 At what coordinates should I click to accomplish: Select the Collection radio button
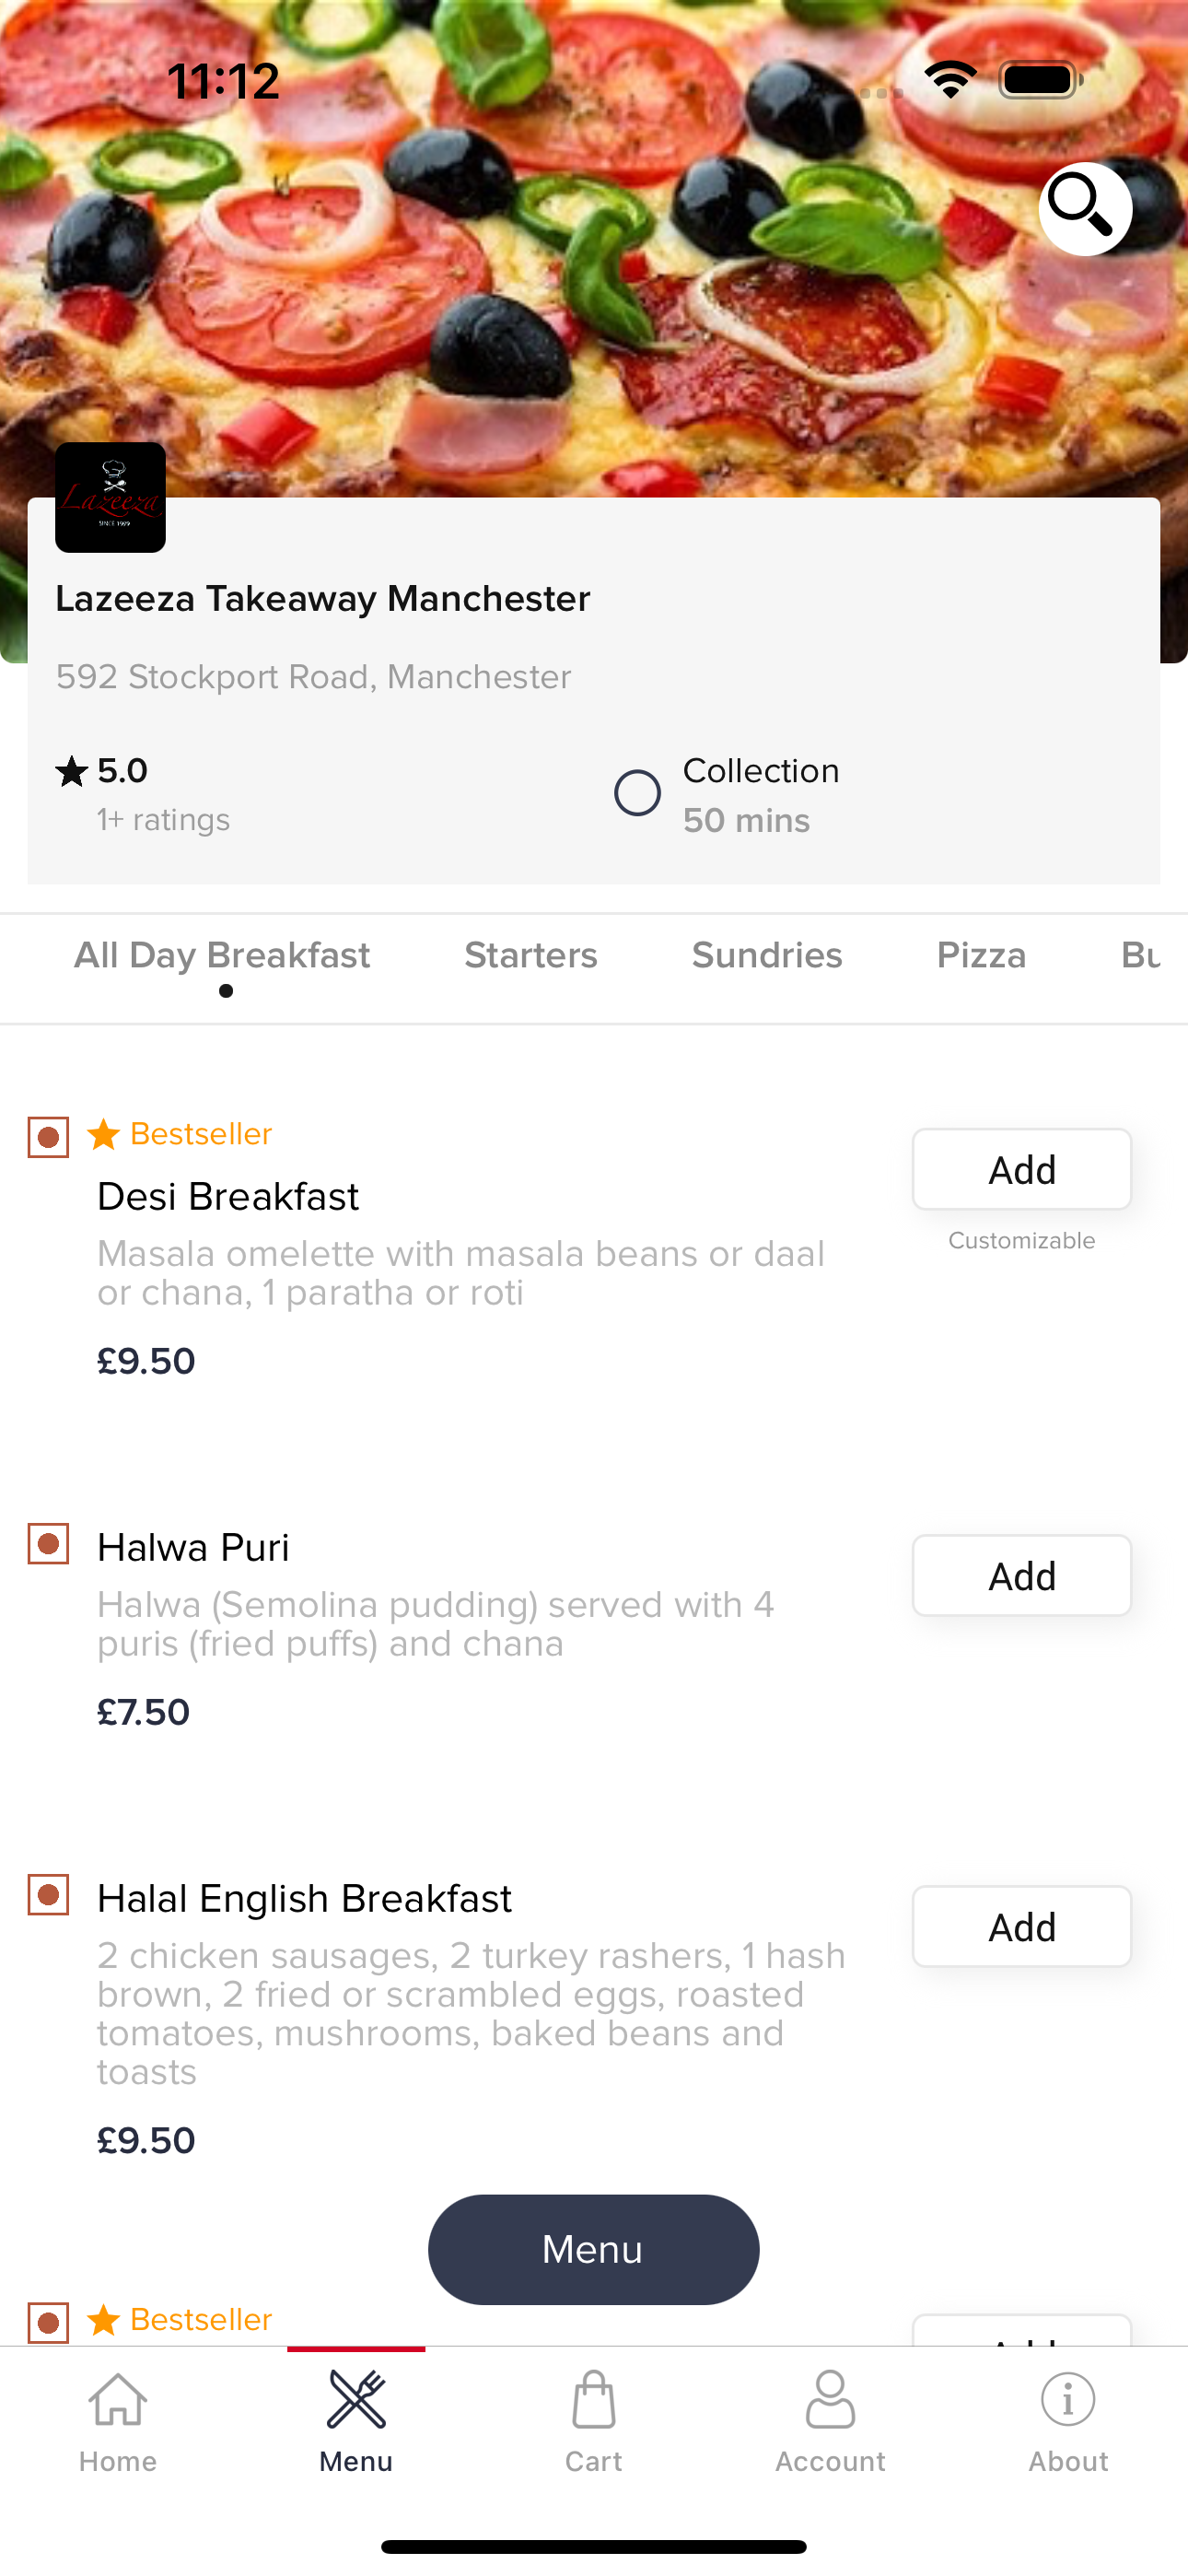pyautogui.click(x=637, y=793)
